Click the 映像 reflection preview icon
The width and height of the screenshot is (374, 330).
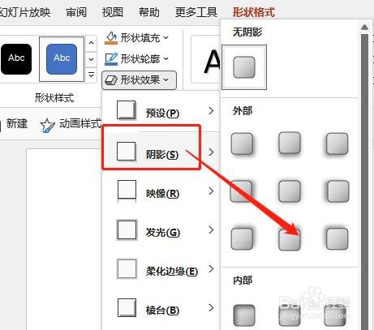tap(127, 191)
